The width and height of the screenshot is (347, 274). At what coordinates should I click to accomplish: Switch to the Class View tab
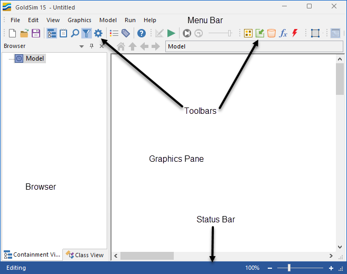(x=85, y=255)
